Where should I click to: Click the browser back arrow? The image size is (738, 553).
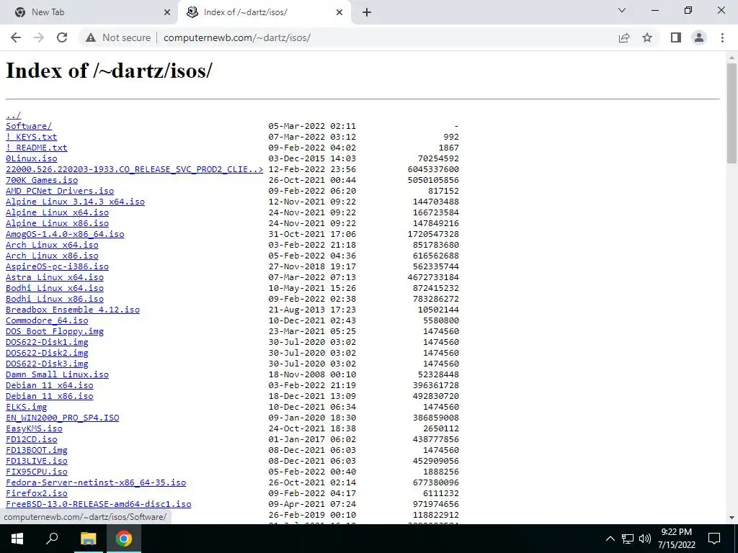pyautogui.click(x=16, y=37)
